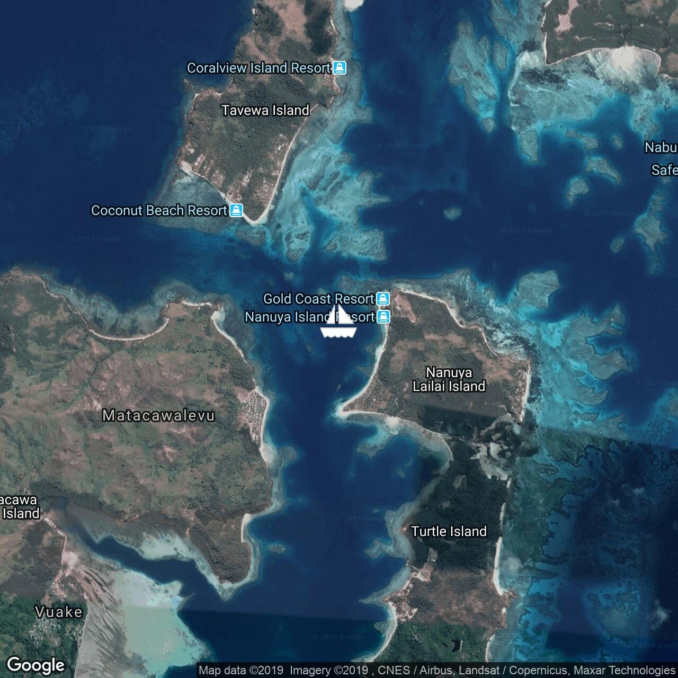Click the Gold Coast Resort text label
The width and height of the screenshot is (678, 678).
pyautogui.click(x=318, y=299)
